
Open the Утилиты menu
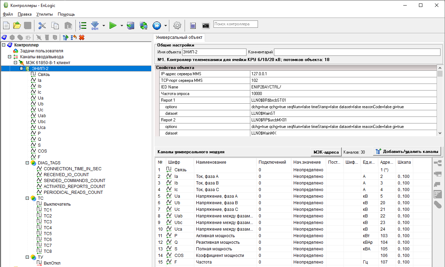44,14
